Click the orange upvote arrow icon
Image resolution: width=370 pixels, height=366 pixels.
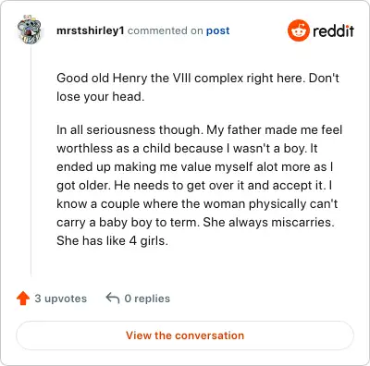coord(23,299)
